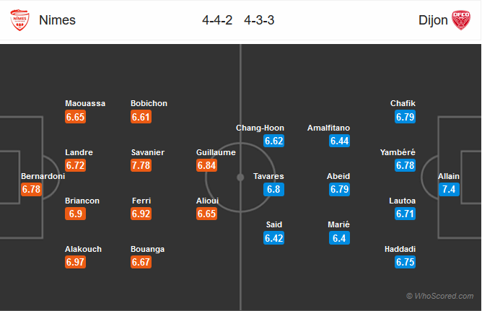The width and height of the screenshot is (482, 311).
Task: Click the 4-4-2 formation label
Action: coord(217,20)
